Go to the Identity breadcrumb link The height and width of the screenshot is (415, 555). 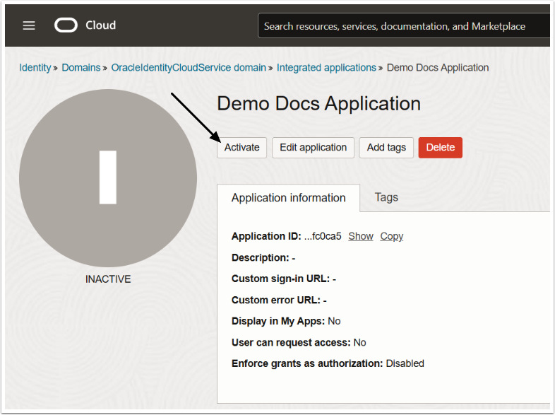click(35, 68)
